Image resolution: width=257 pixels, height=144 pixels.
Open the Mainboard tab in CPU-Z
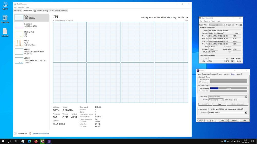coord(207,74)
